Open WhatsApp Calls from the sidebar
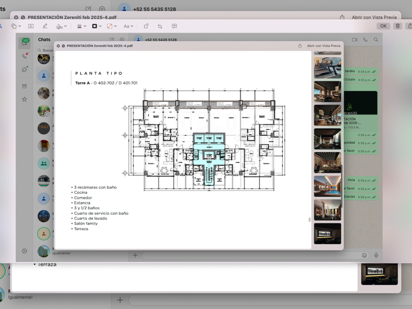 point(24,56)
